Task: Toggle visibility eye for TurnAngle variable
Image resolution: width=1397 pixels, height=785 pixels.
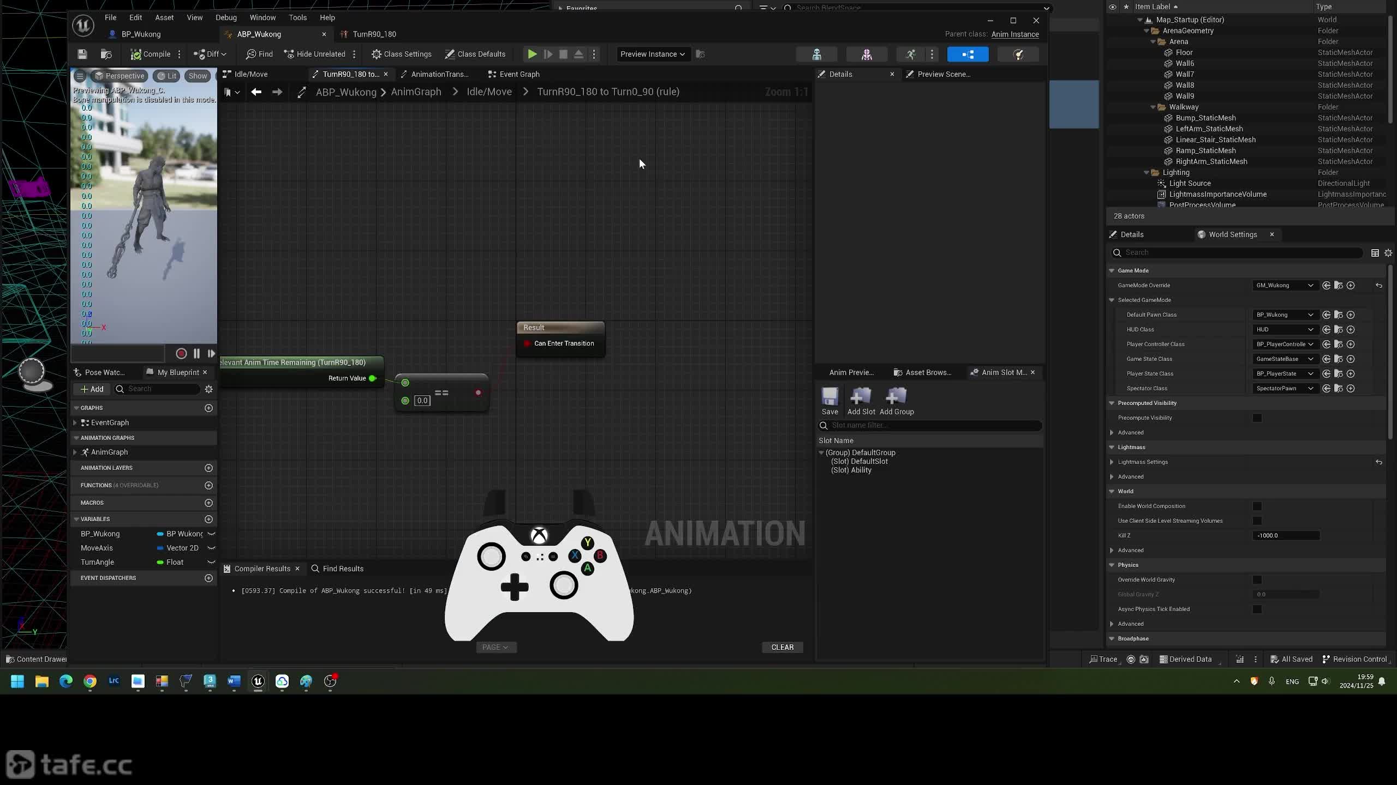Action: point(211,562)
